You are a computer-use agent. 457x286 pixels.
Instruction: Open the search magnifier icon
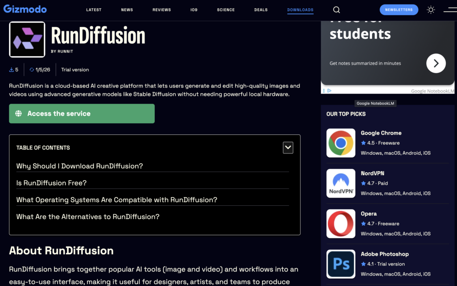[337, 10]
